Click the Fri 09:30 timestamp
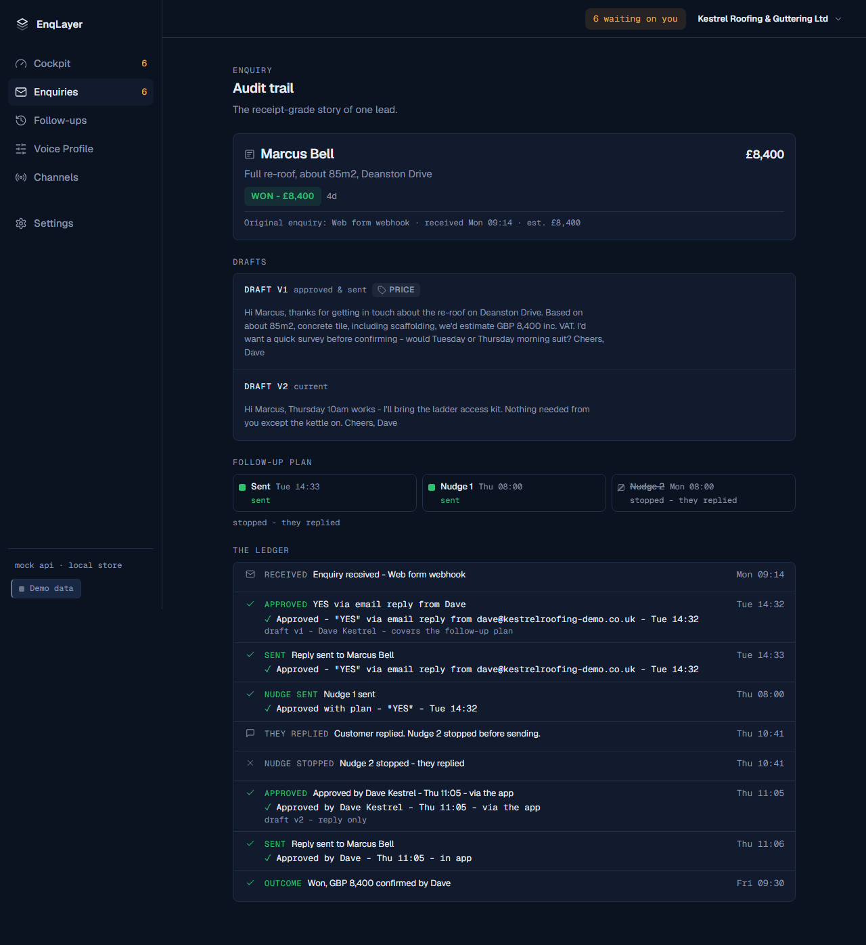The width and height of the screenshot is (866, 945). pyautogui.click(x=760, y=883)
